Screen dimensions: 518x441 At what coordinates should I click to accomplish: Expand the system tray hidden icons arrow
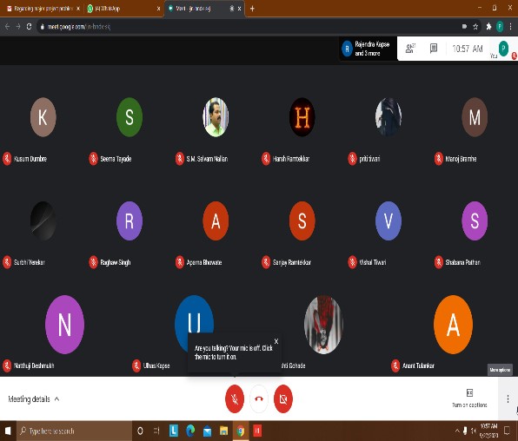tap(457, 431)
